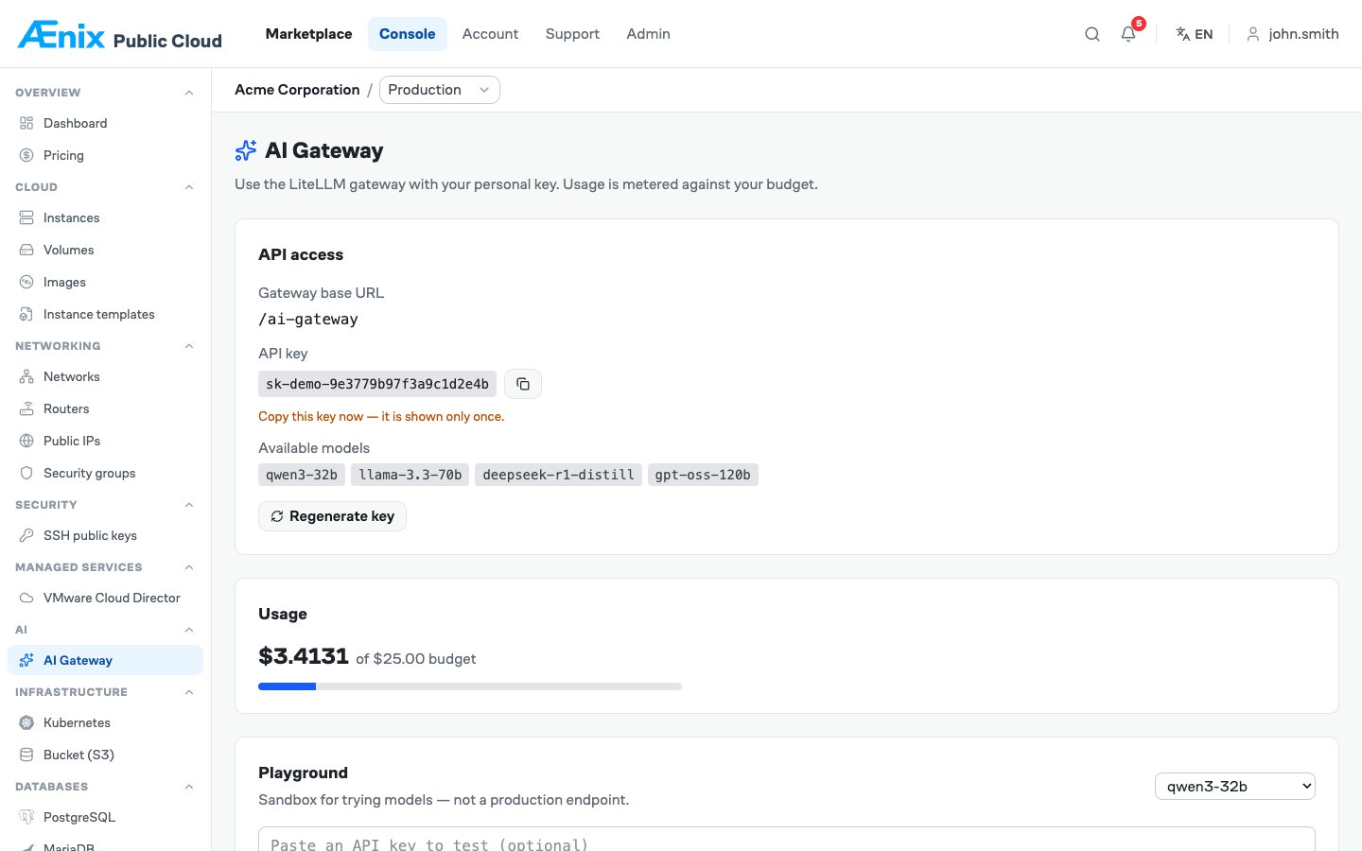Open the Support tab

[x=572, y=34]
